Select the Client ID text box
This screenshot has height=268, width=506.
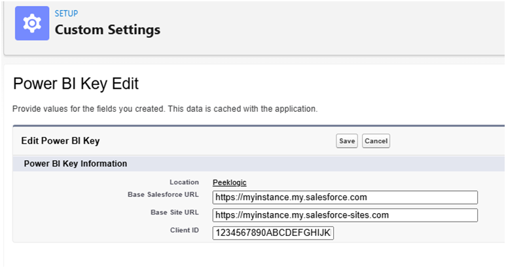click(273, 233)
